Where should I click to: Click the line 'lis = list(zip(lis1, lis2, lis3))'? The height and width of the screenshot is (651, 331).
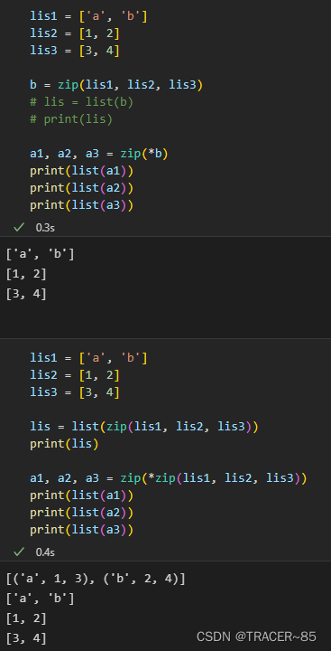144,427
